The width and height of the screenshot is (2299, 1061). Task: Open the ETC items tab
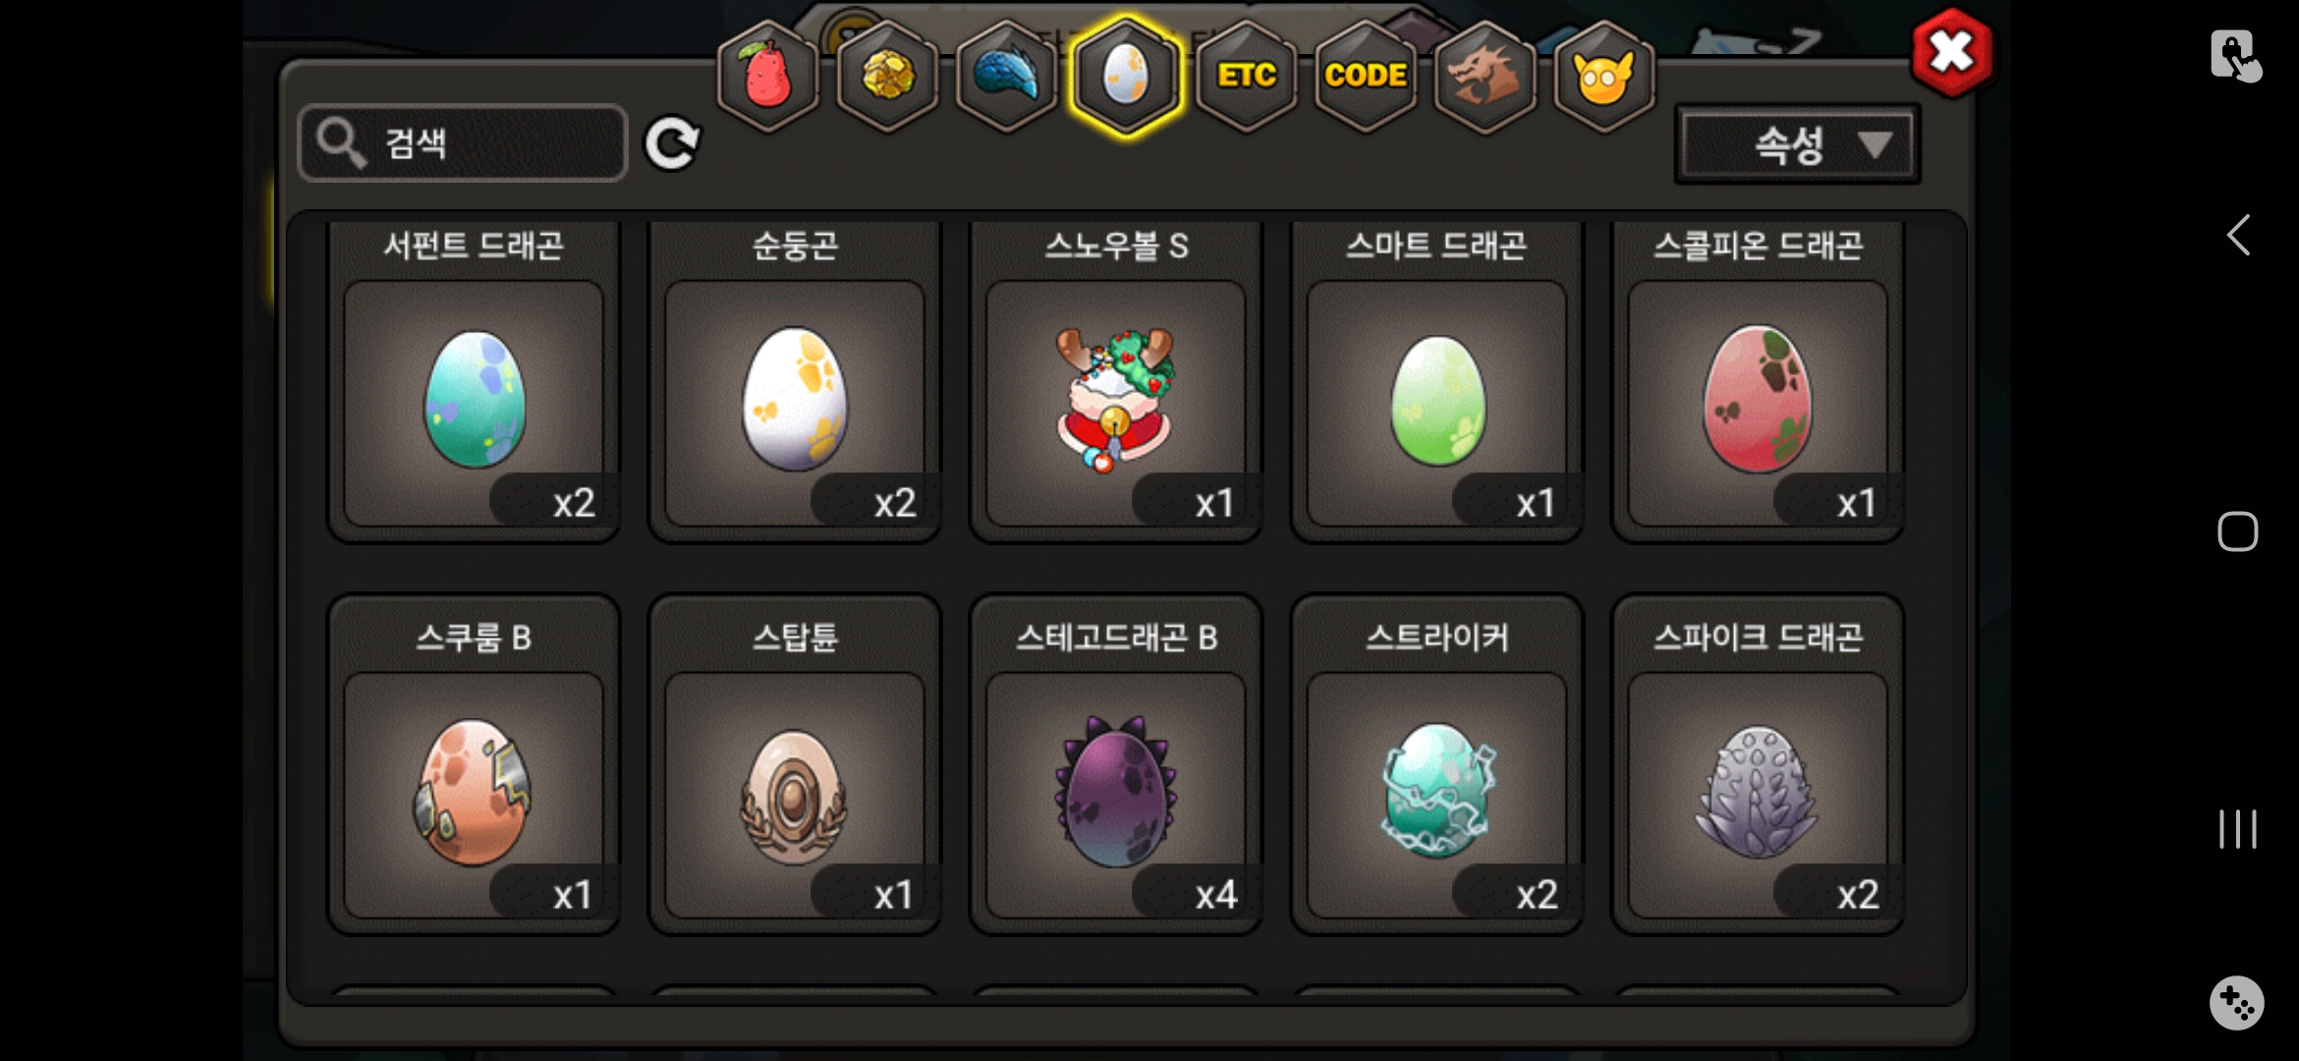click(x=1246, y=77)
